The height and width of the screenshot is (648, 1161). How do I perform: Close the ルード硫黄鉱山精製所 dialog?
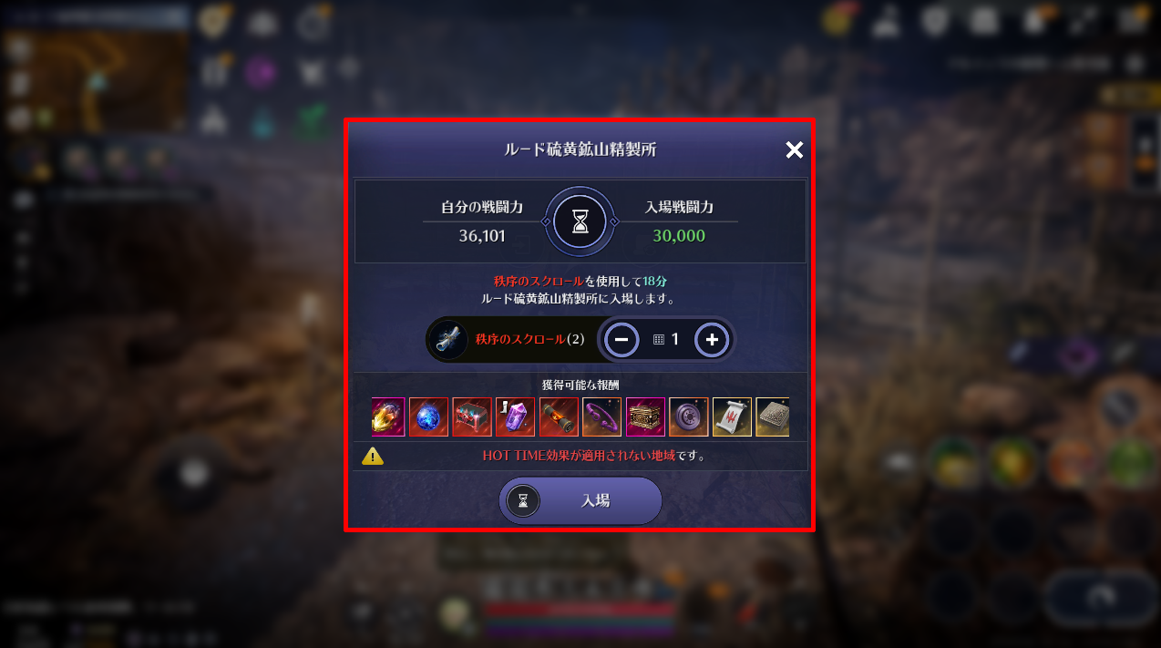[794, 149]
